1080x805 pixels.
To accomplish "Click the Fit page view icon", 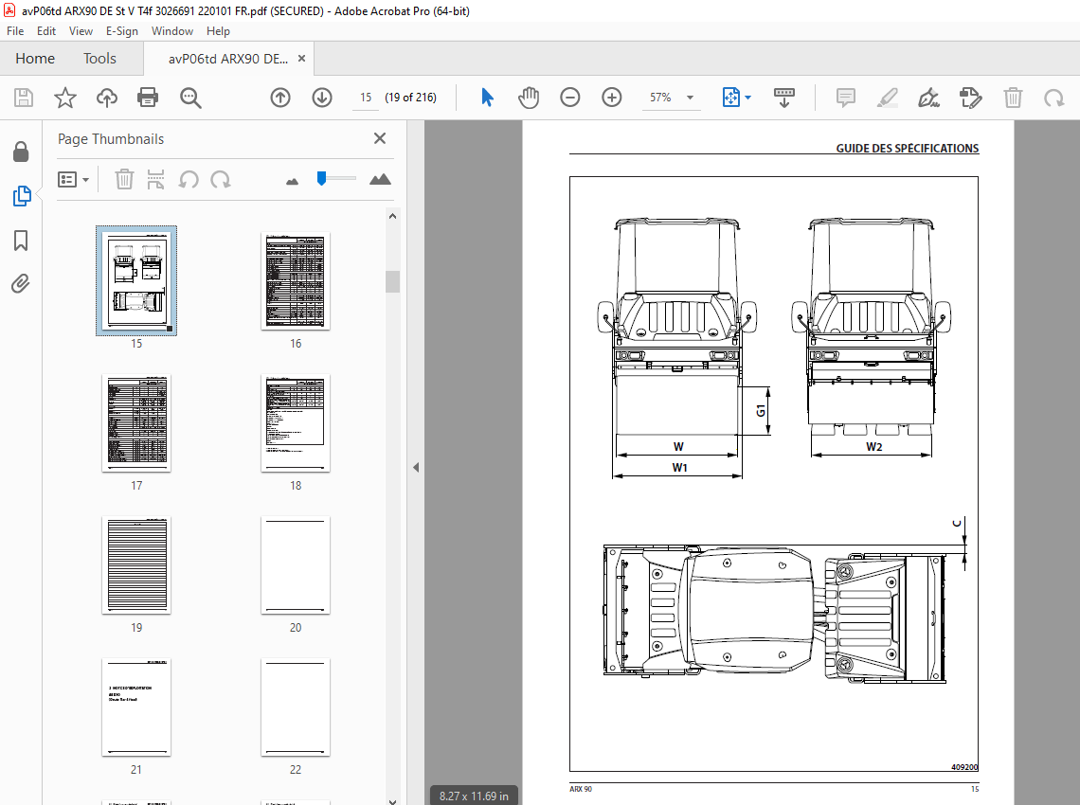I will click(730, 98).
